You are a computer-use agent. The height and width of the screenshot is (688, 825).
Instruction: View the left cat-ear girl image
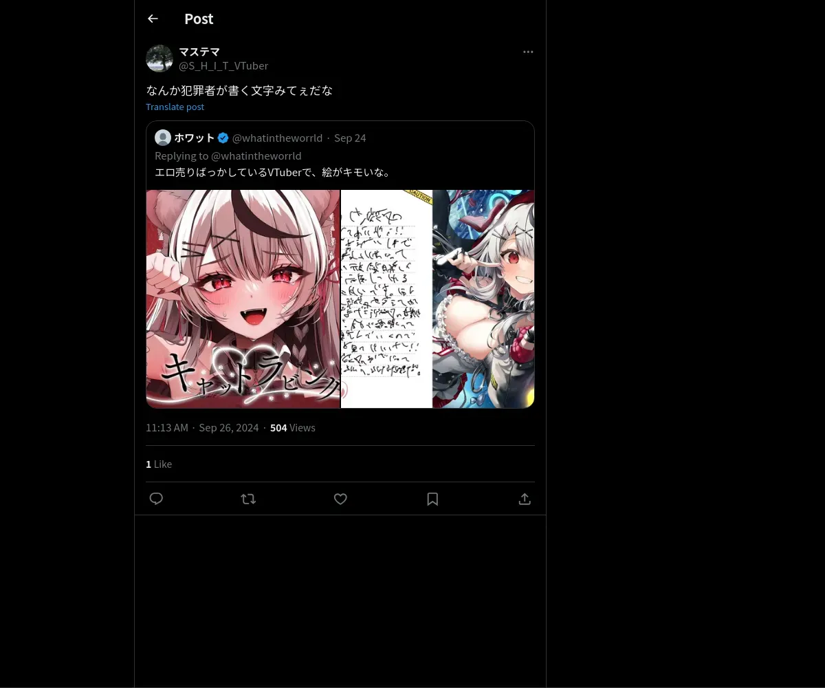pyautogui.click(x=243, y=299)
